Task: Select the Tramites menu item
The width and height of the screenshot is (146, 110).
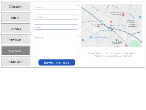Action: [x=15, y=29]
